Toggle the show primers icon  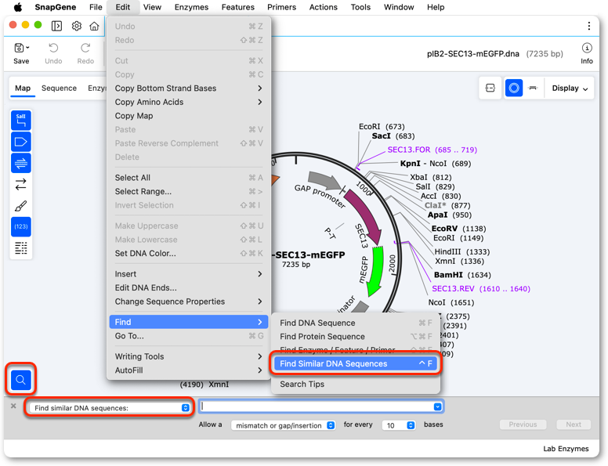[21, 163]
